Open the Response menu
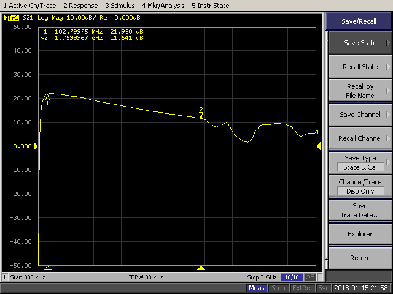Screen dimensions: 393x294 coord(80,6)
